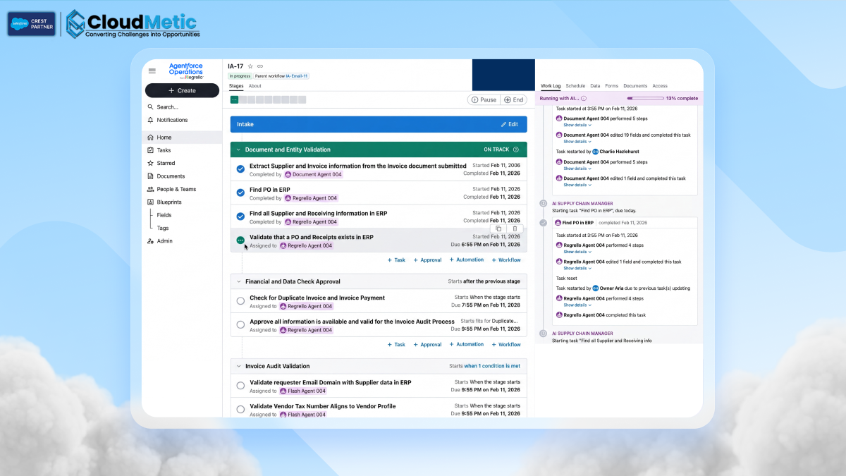Viewport: 846px width, 476px height.
Task: Add Approval to Document and Entity Validation stage
Action: pyautogui.click(x=427, y=260)
